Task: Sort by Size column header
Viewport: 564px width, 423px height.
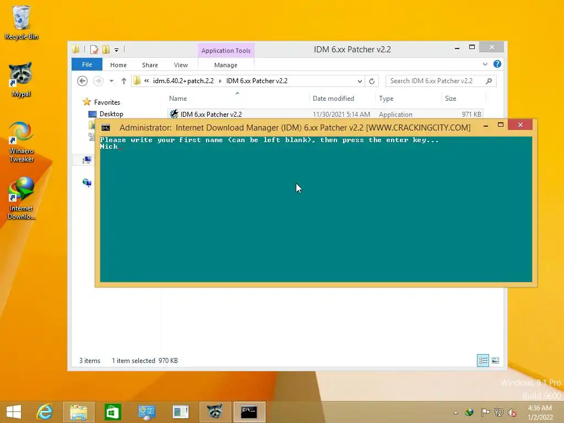Action: click(x=451, y=99)
